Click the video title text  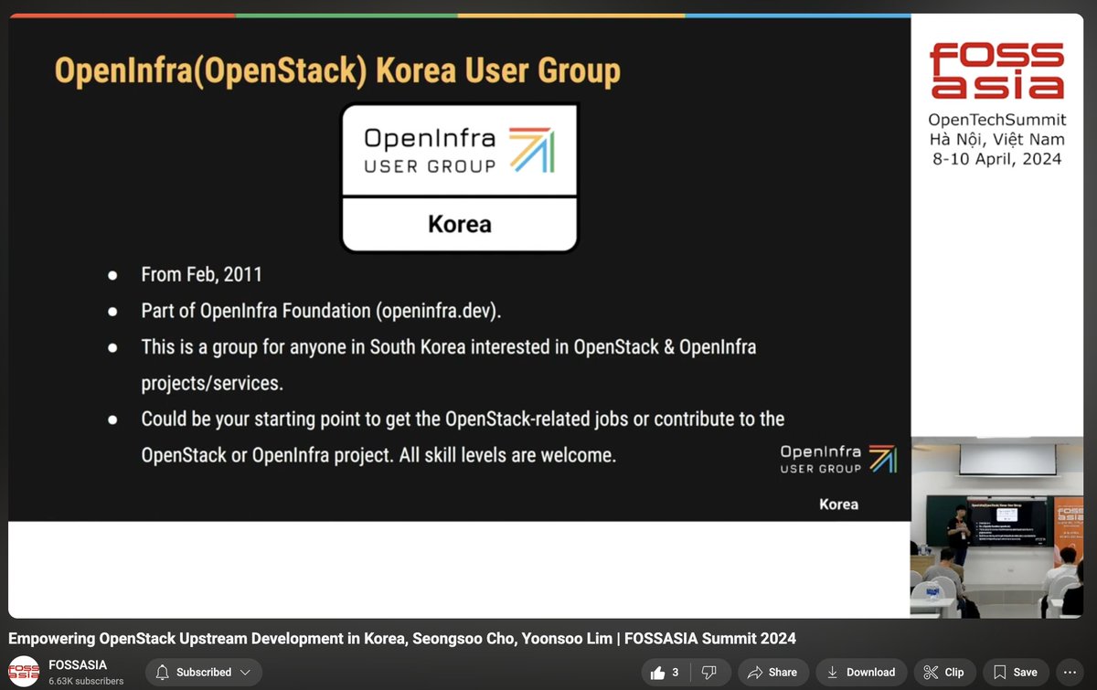pyautogui.click(x=402, y=638)
